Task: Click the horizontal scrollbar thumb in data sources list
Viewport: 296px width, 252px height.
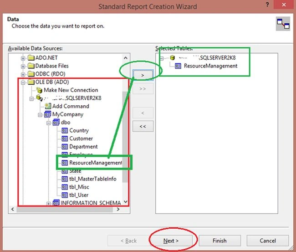Action: click(x=65, y=209)
